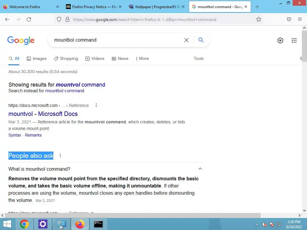Open mountvol - Microsoft Docs result
This screenshot has width=307, height=230.
[x=43, y=114]
